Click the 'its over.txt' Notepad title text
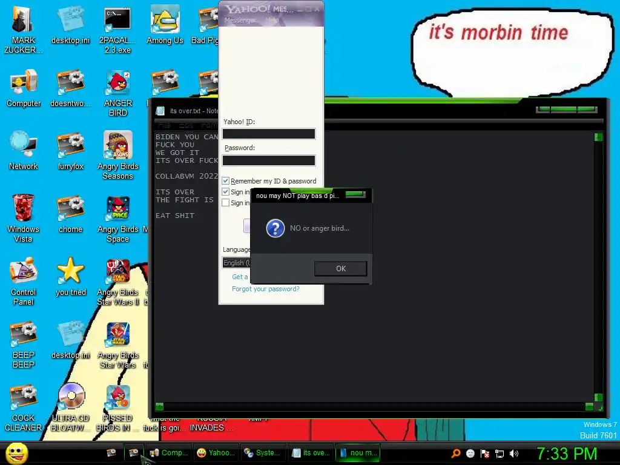Viewport: 620px width, 465px height. coord(194,111)
